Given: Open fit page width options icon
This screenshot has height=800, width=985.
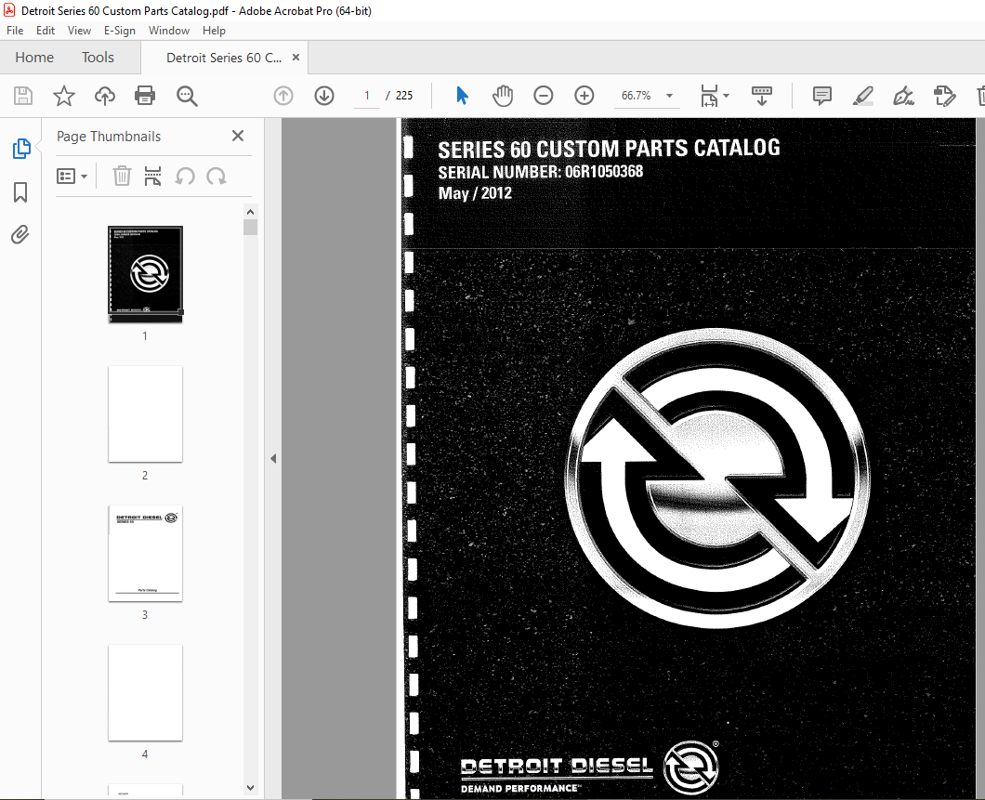Looking at the screenshot, I should tap(715, 96).
